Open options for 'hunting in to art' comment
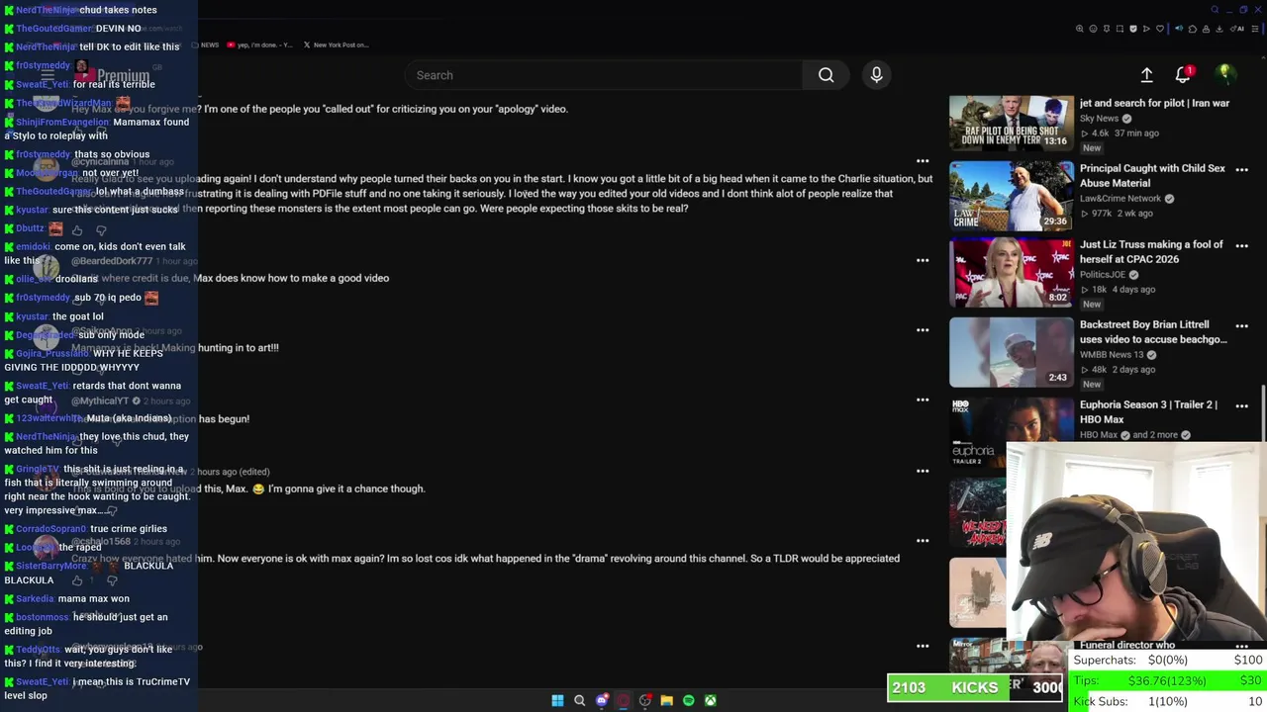This screenshot has width=1267, height=712. [x=923, y=329]
